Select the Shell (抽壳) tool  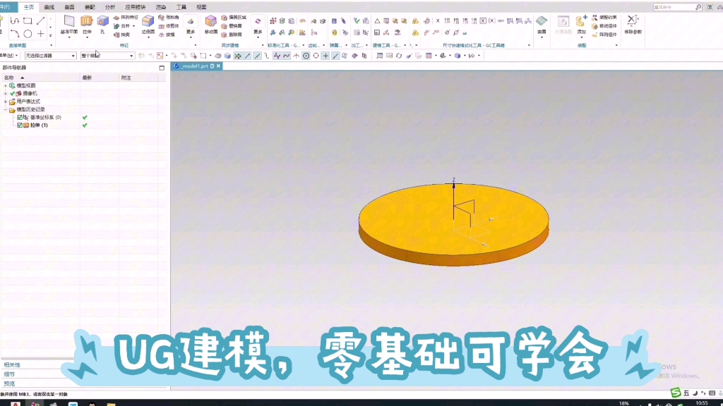point(124,34)
